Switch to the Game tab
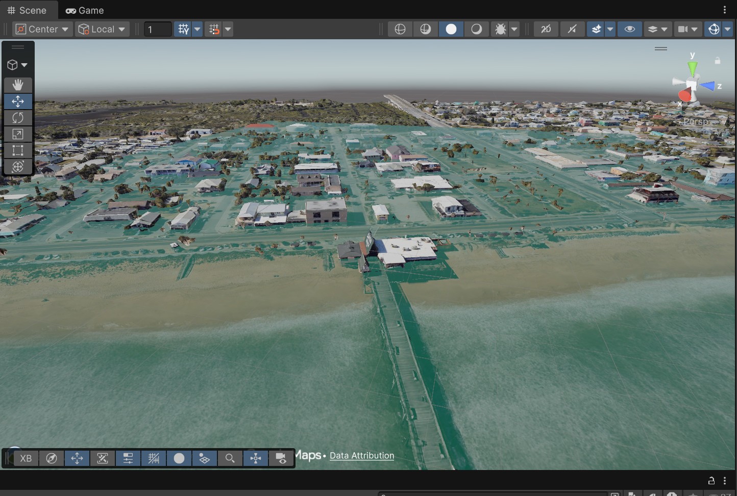Viewport: 737px width, 496px height. point(85,10)
